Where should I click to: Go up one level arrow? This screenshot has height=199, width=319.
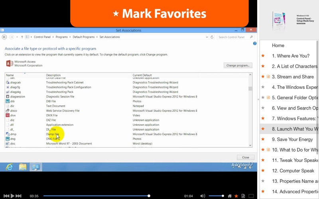[x=22, y=37]
